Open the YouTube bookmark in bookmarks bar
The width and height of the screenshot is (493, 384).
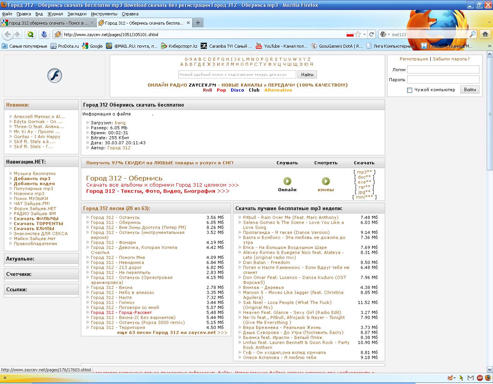coord(282,46)
